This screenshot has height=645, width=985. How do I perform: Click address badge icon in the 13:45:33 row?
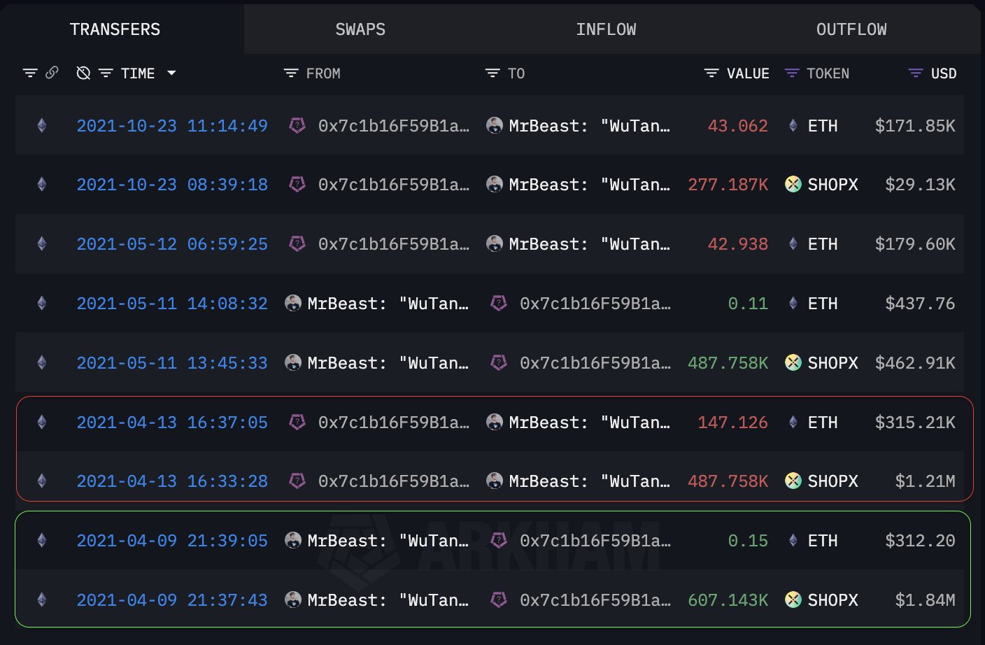(x=499, y=363)
